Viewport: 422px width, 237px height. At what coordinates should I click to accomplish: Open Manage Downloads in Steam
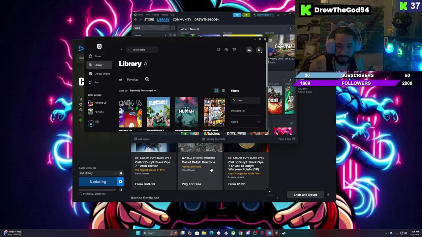click(214, 139)
